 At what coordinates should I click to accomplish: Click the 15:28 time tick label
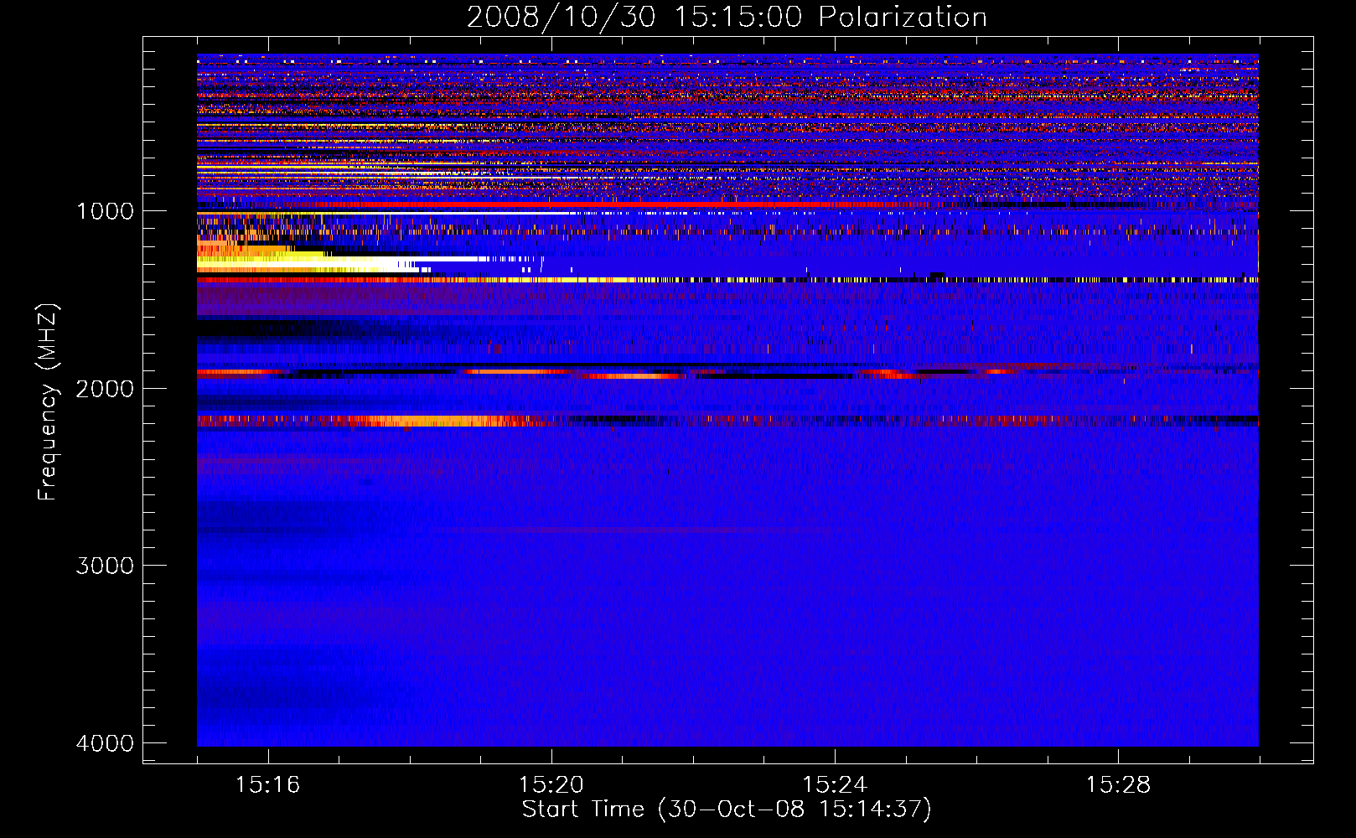tap(1118, 784)
